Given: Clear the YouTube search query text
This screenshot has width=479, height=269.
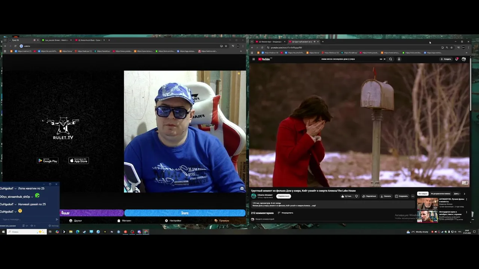Looking at the screenshot, I should point(384,59).
